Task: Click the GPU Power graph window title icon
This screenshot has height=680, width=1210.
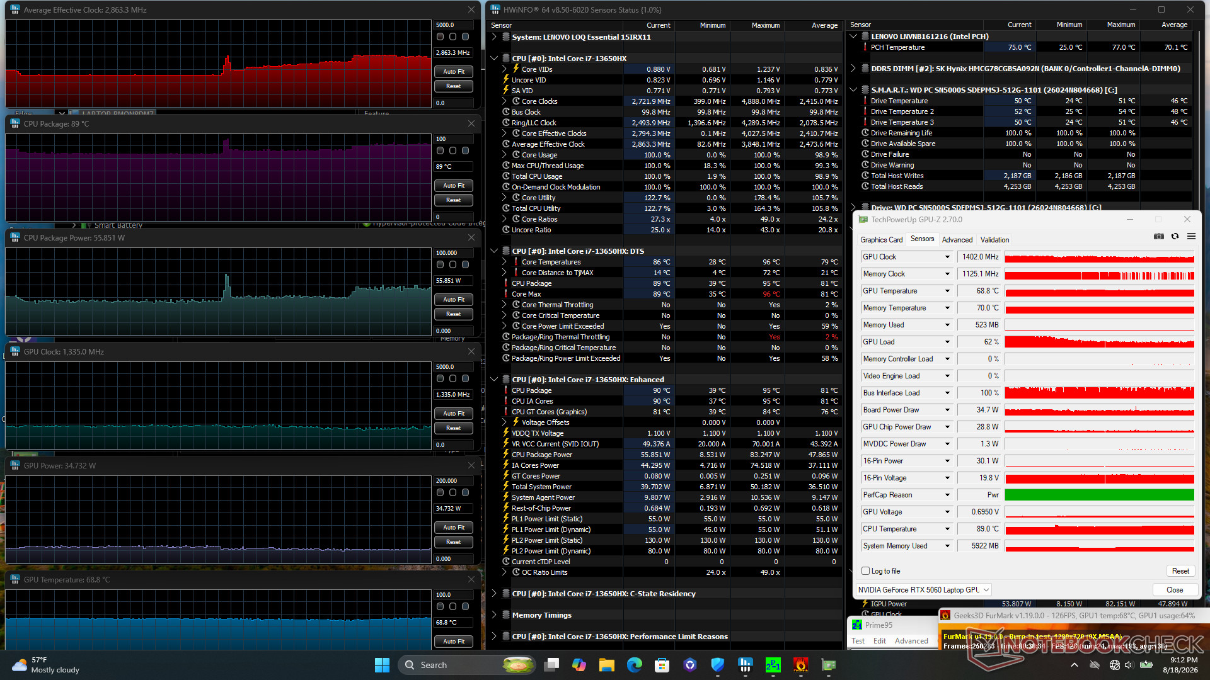Action: click(15, 466)
